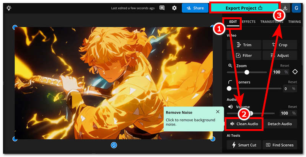Screen dimensions: 306x157
Task: Open the comments icon in top bar
Action: 162,8
